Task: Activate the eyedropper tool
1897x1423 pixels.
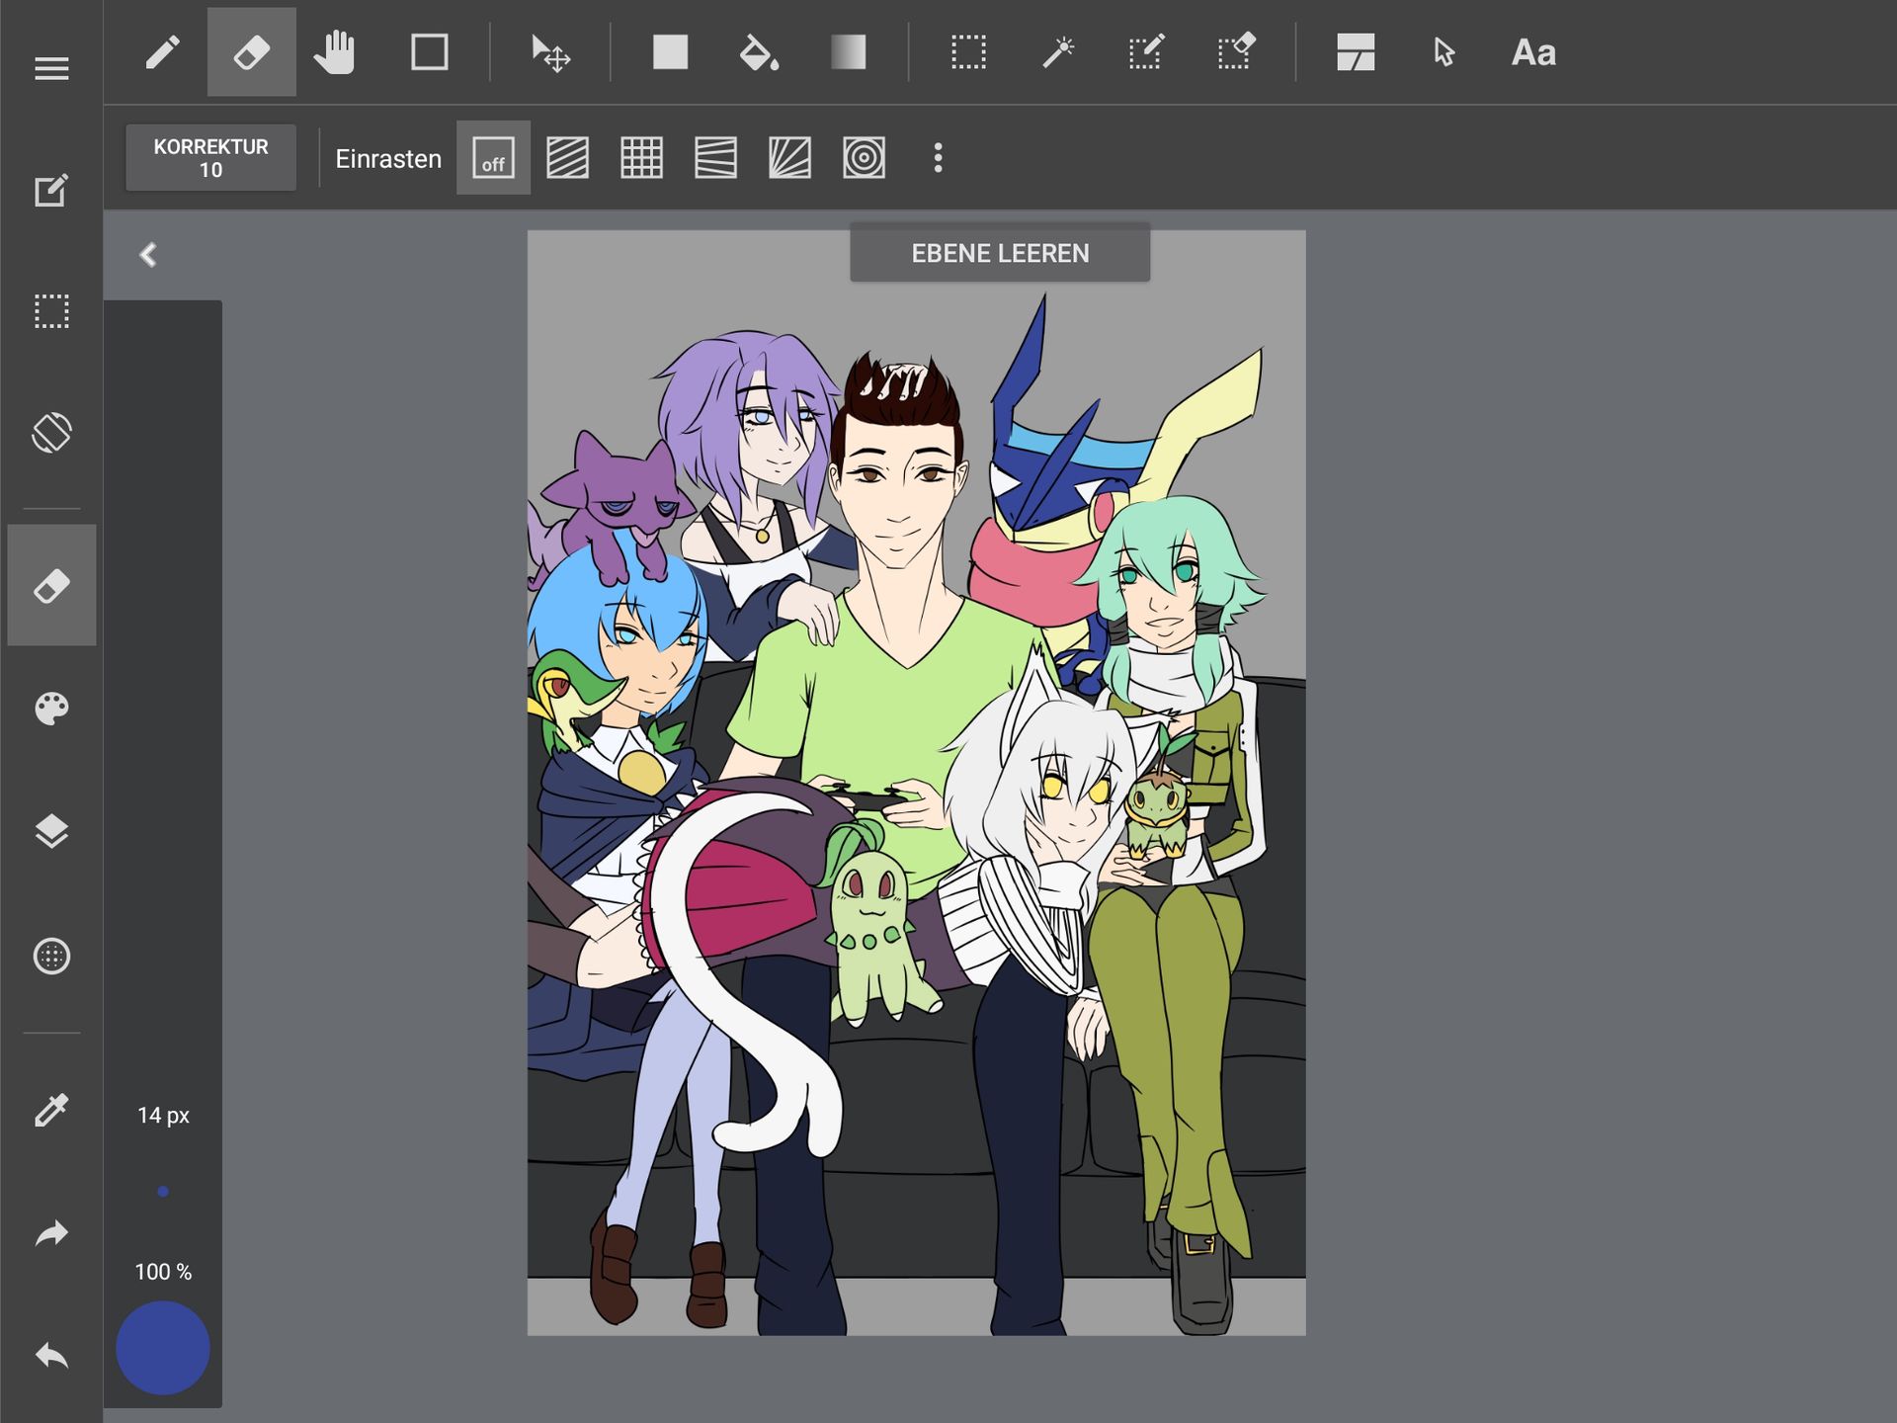Action: [51, 1110]
